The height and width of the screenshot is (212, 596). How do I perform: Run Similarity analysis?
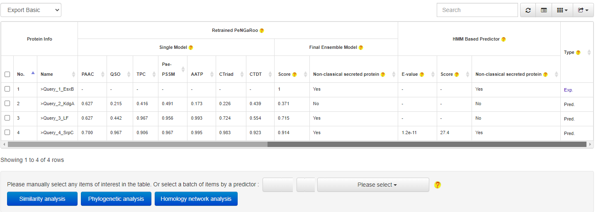[42, 199]
